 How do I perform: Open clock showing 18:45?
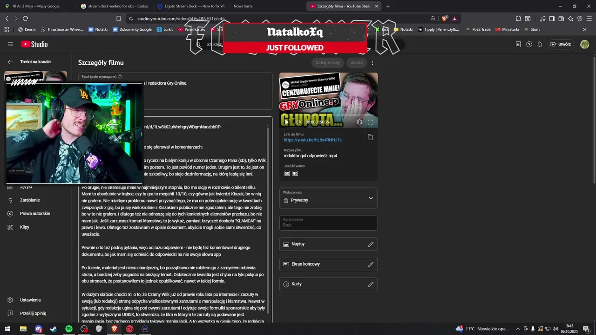pos(569,329)
